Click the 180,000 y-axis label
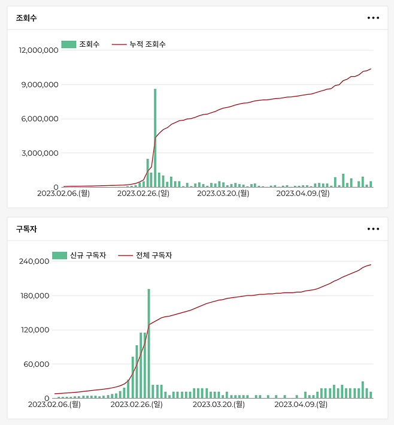 (34, 296)
